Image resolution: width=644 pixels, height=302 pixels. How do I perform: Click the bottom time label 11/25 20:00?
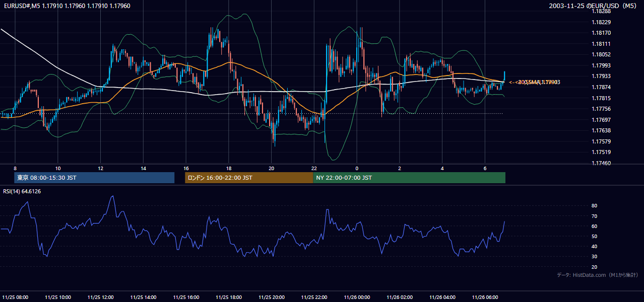pyautogui.click(x=272, y=297)
